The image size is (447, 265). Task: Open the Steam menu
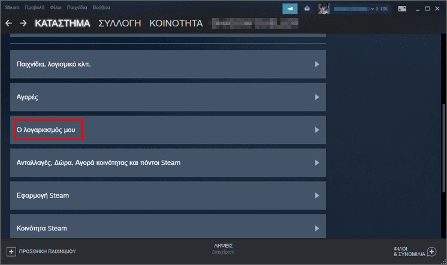click(12, 7)
